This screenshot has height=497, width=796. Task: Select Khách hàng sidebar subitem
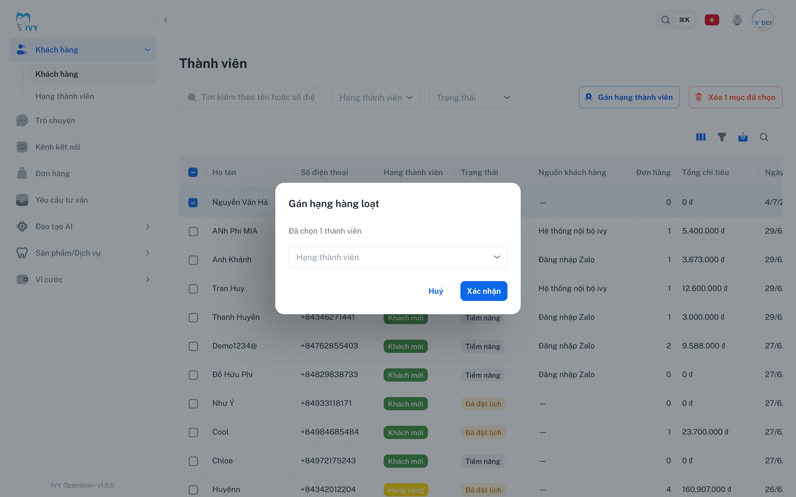point(92,74)
